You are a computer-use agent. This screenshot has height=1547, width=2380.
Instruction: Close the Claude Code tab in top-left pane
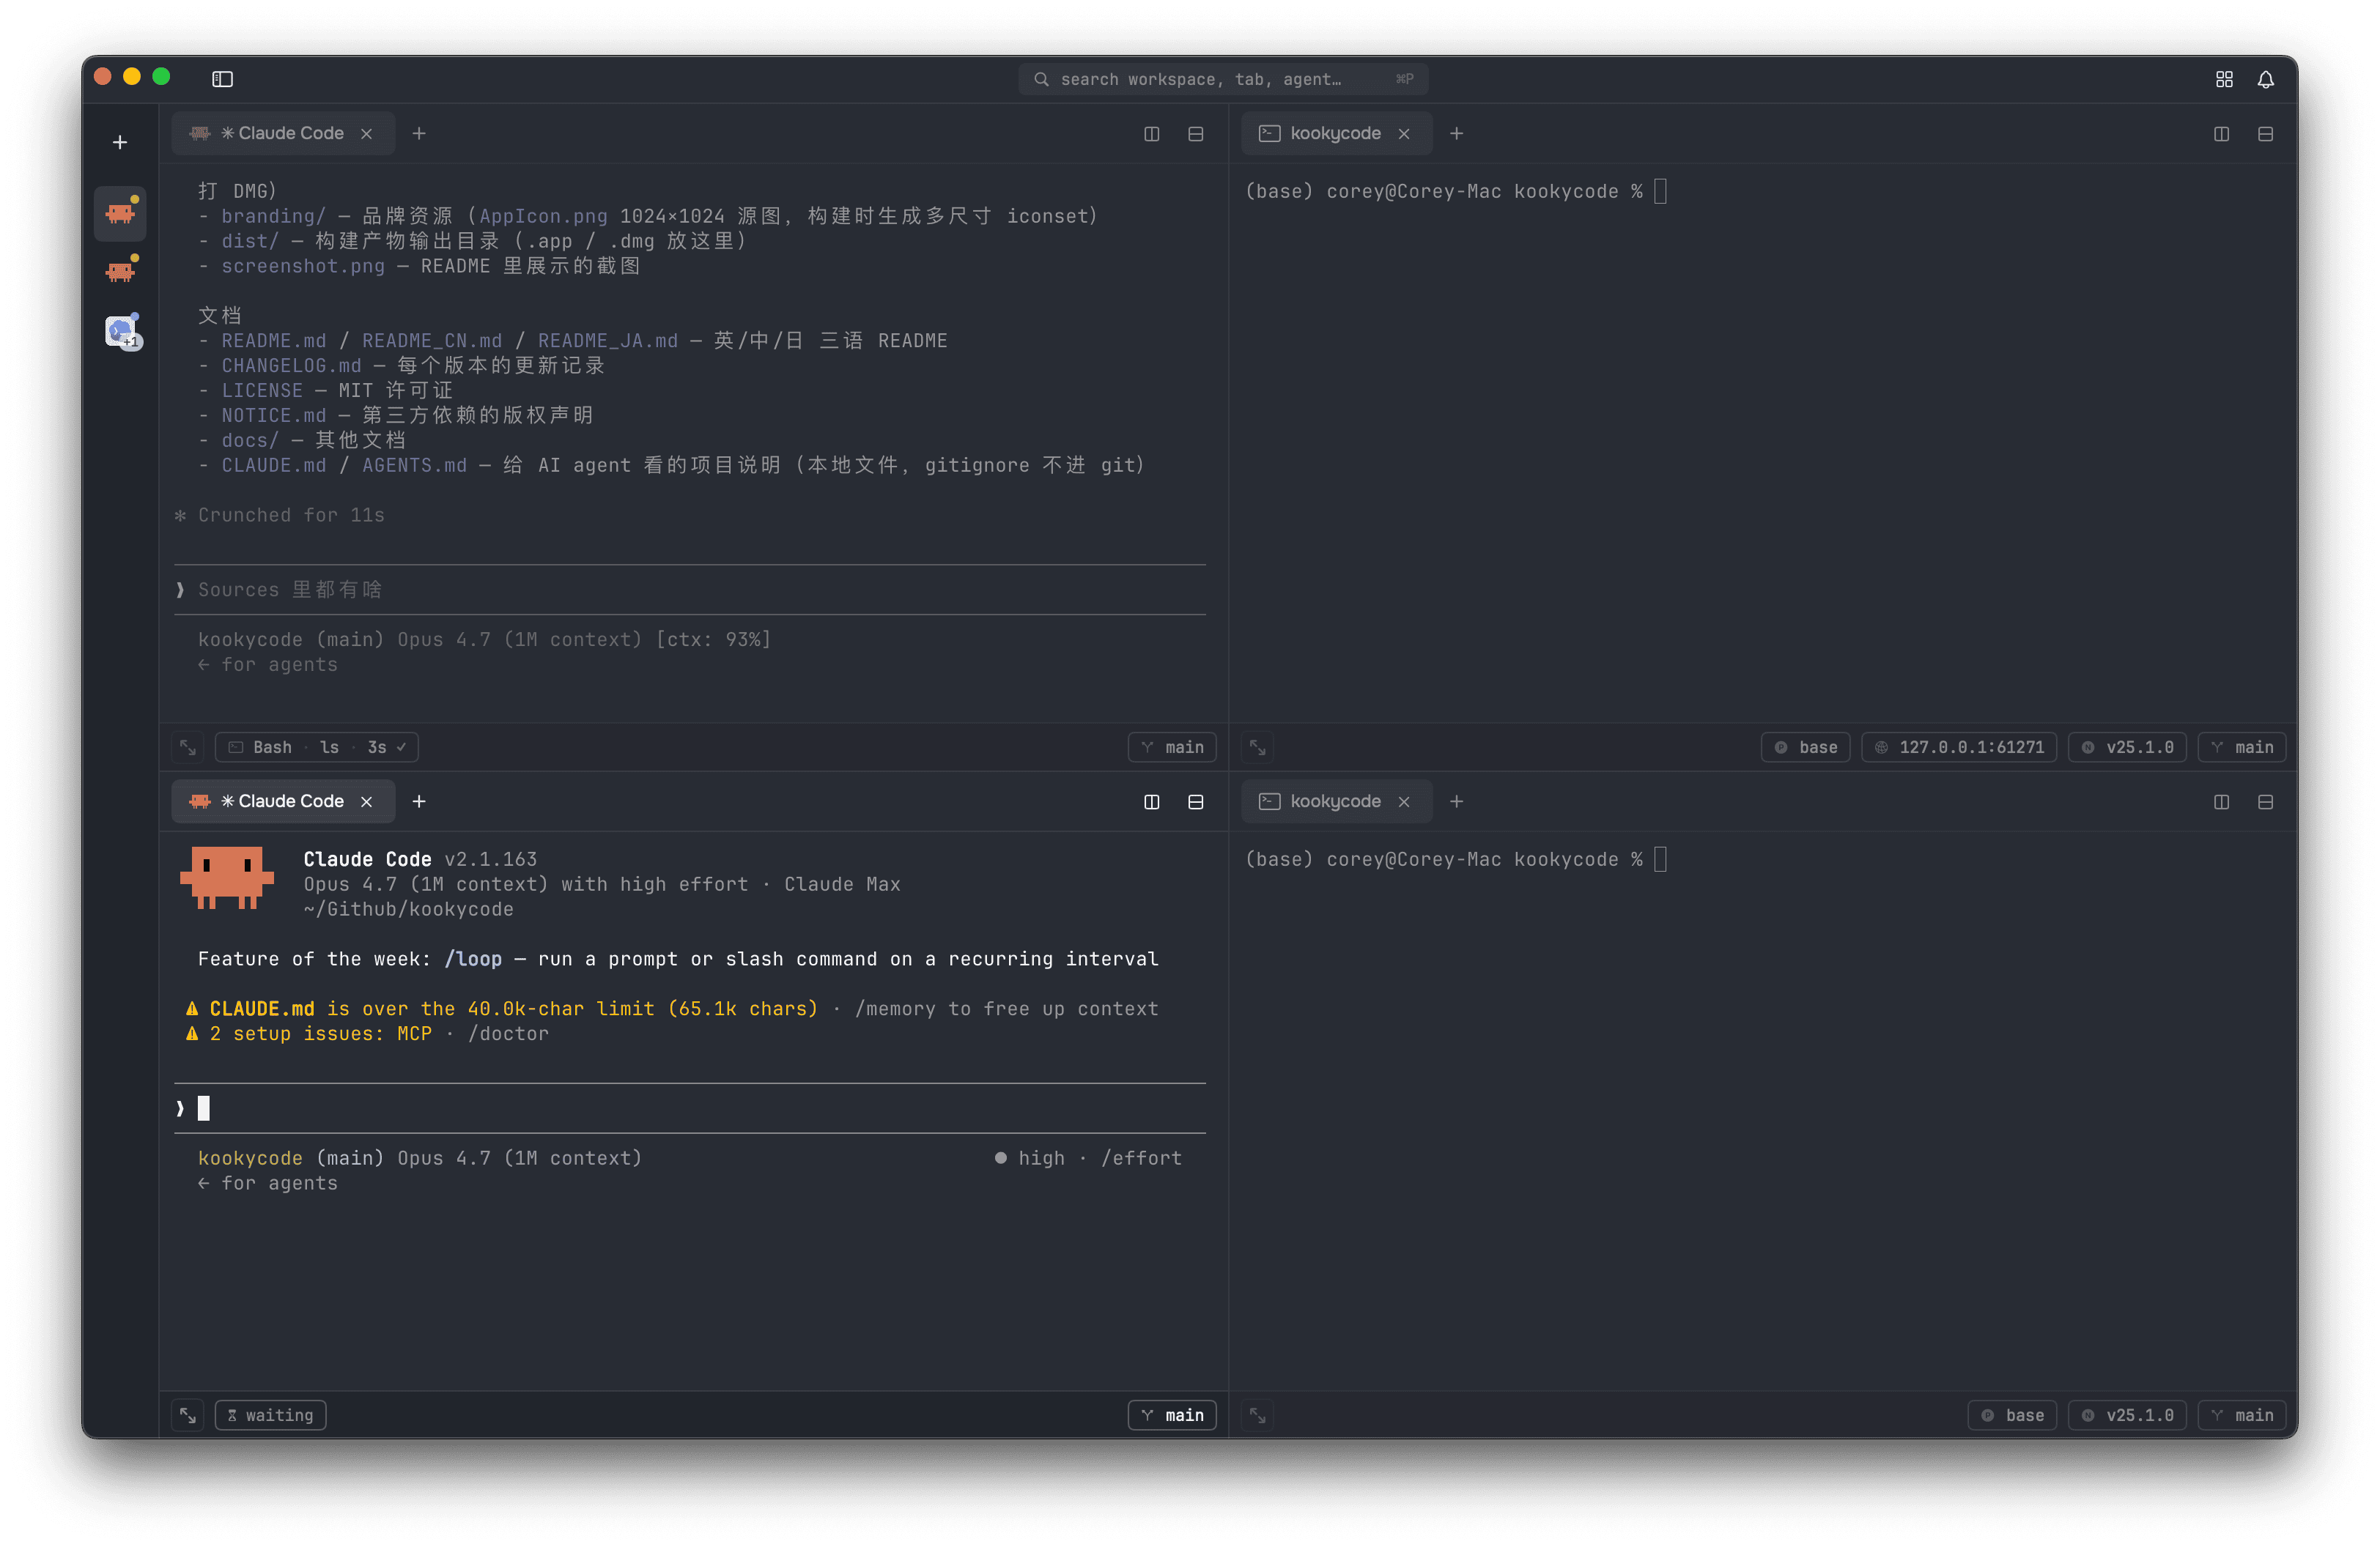367,134
